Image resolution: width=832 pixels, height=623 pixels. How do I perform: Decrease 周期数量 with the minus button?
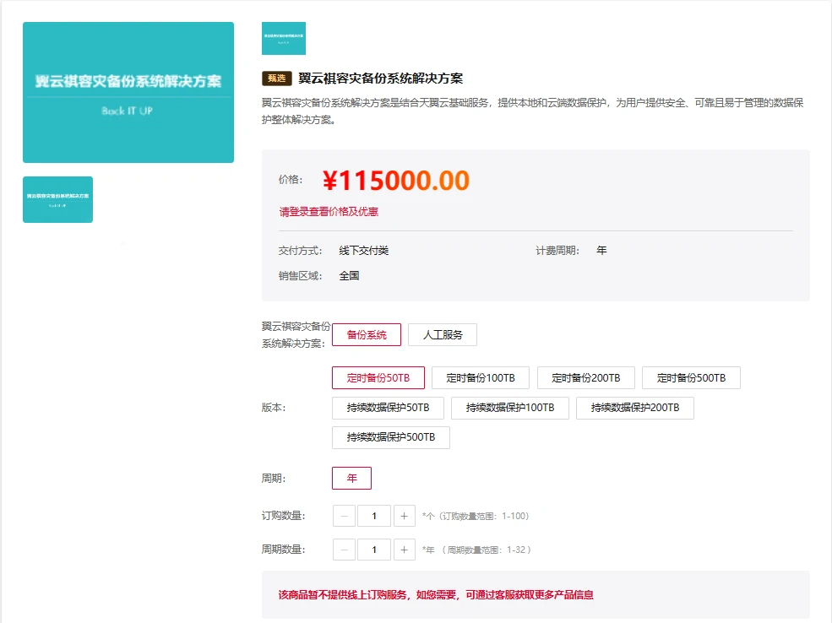tap(344, 549)
